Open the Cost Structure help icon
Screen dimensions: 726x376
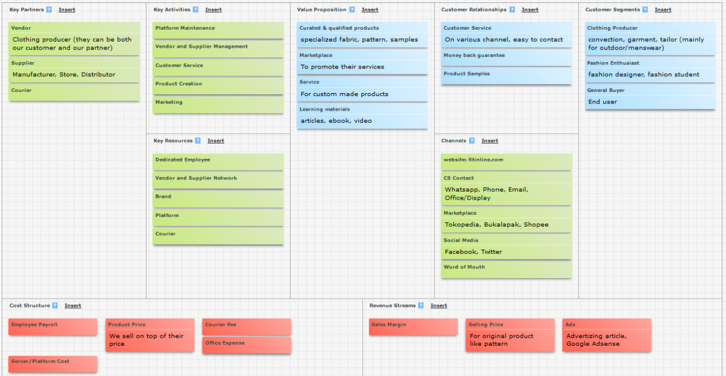coord(55,306)
